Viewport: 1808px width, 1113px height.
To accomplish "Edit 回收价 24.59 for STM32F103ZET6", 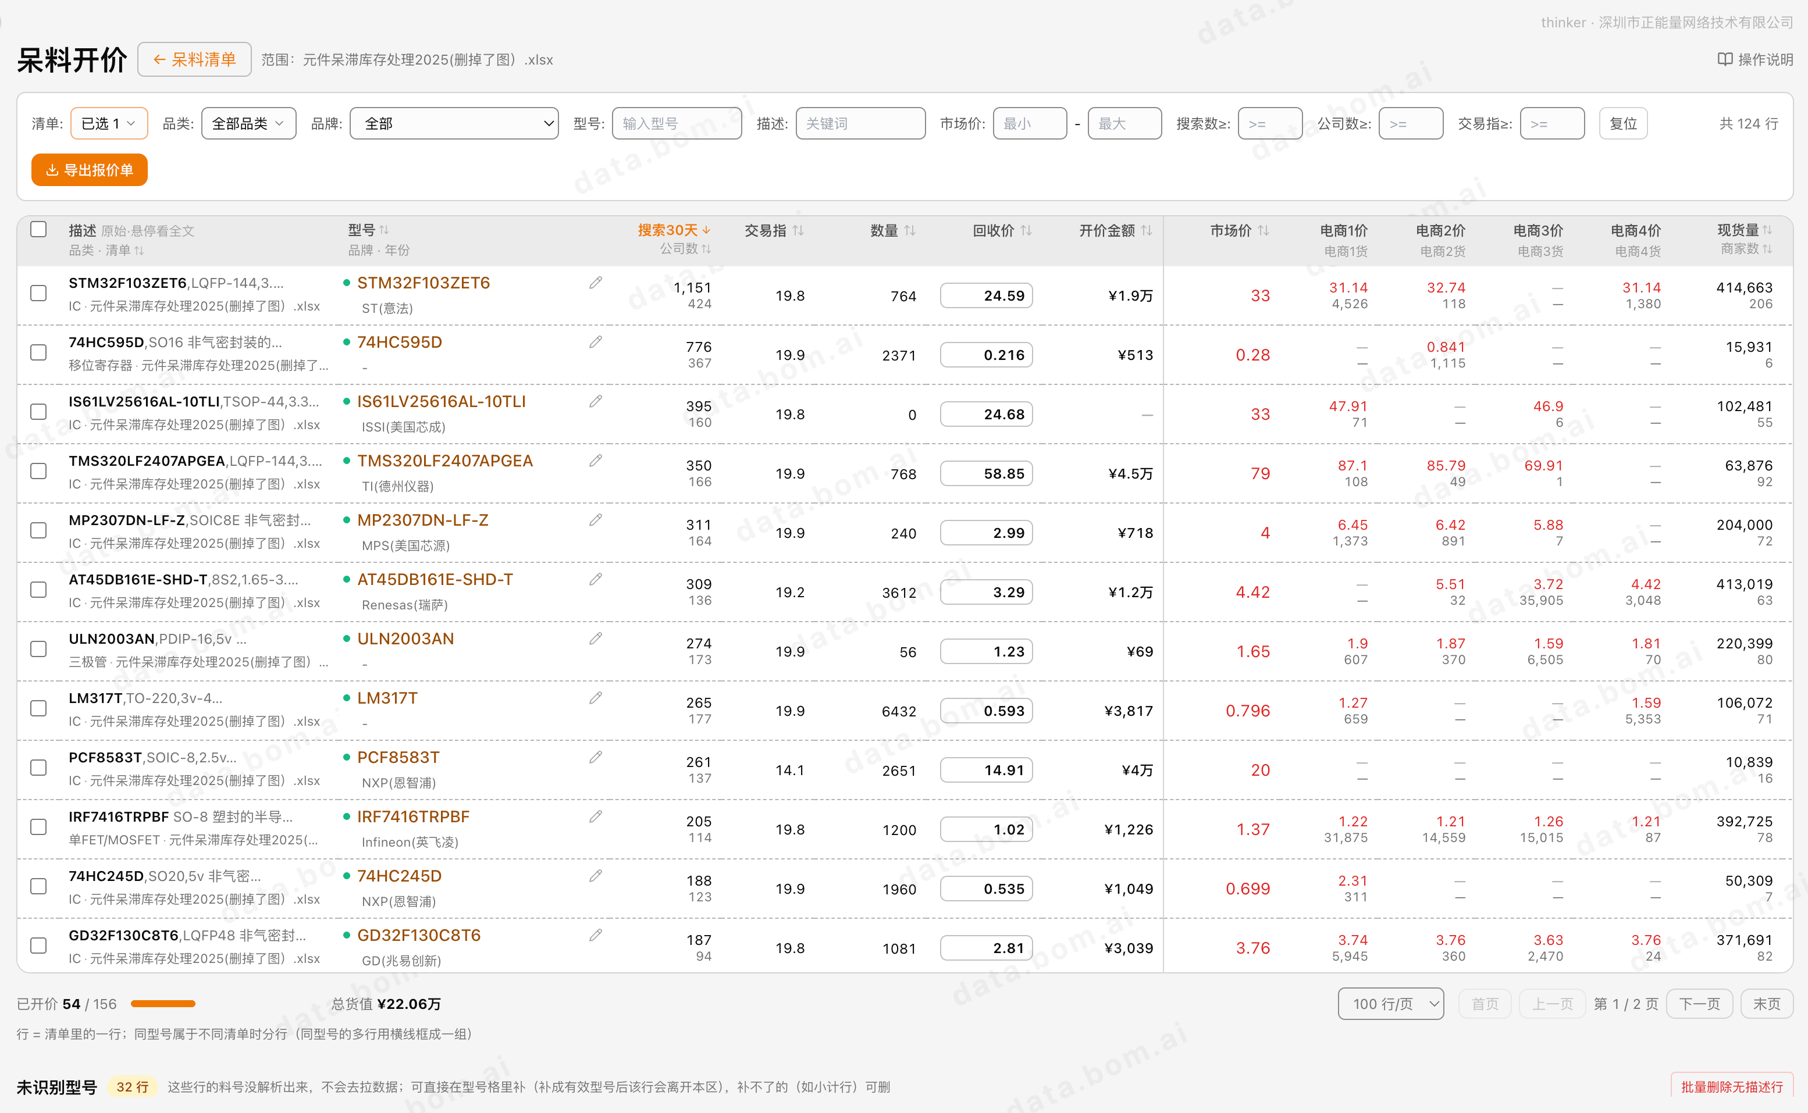I will point(985,296).
